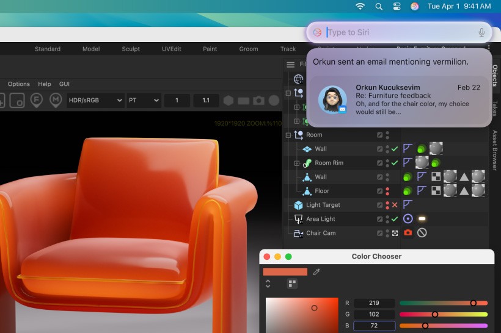Screen dimensions: 501x333
Task: Open the HDR/sRGB color space dropdown
Action: (95, 101)
